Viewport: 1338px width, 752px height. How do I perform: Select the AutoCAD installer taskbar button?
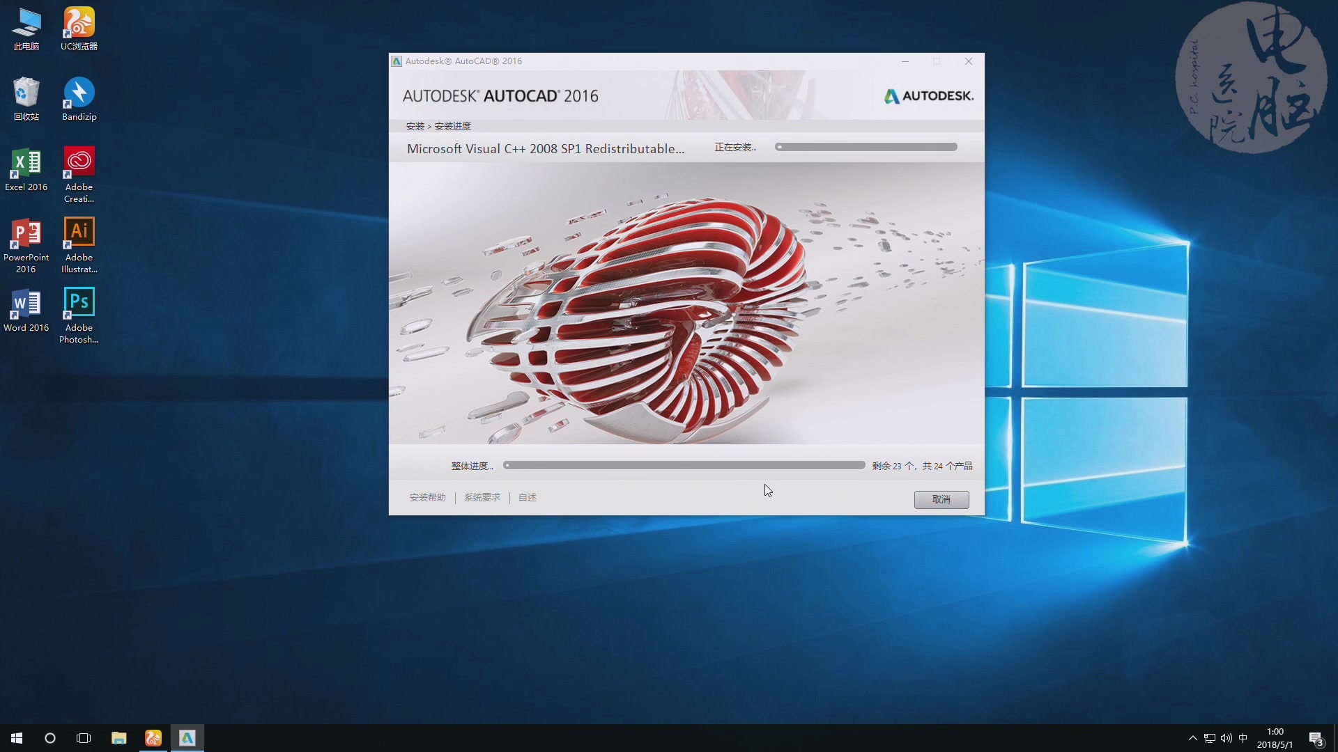187,738
